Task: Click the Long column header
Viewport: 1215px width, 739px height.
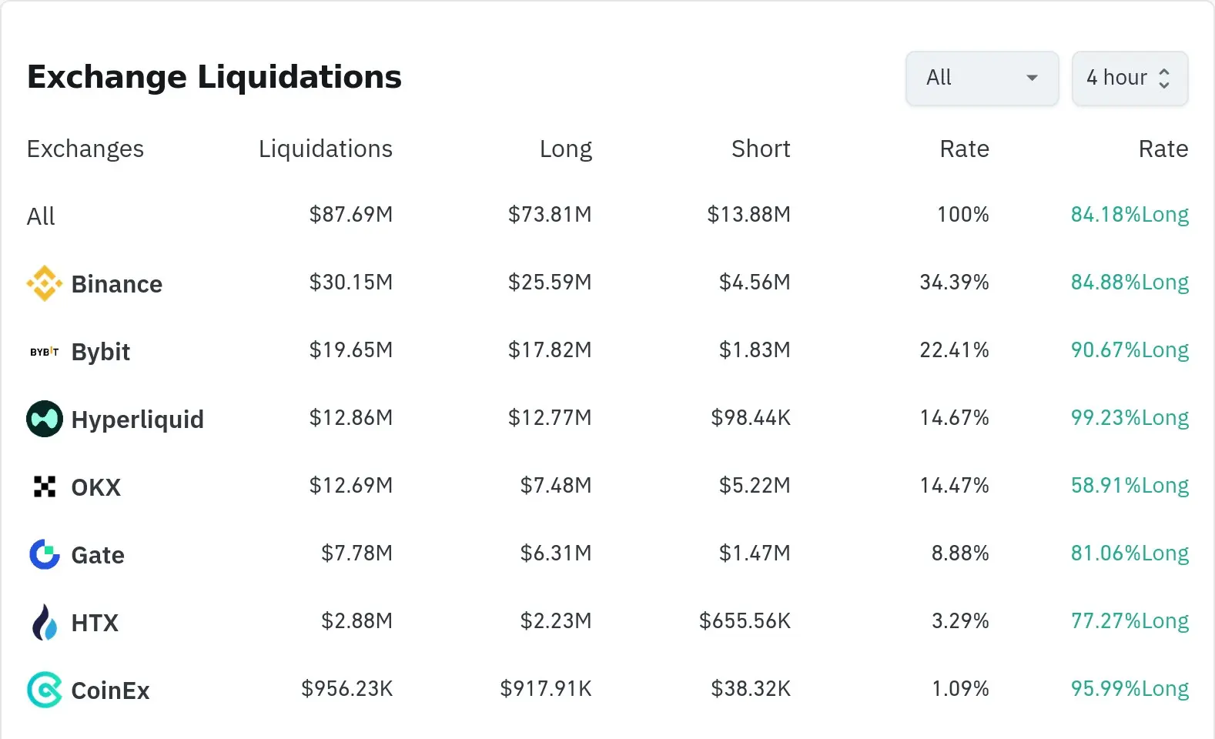Action: click(x=566, y=149)
